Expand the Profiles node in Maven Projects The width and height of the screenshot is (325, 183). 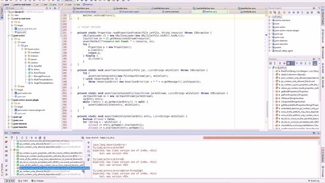coord(270,17)
